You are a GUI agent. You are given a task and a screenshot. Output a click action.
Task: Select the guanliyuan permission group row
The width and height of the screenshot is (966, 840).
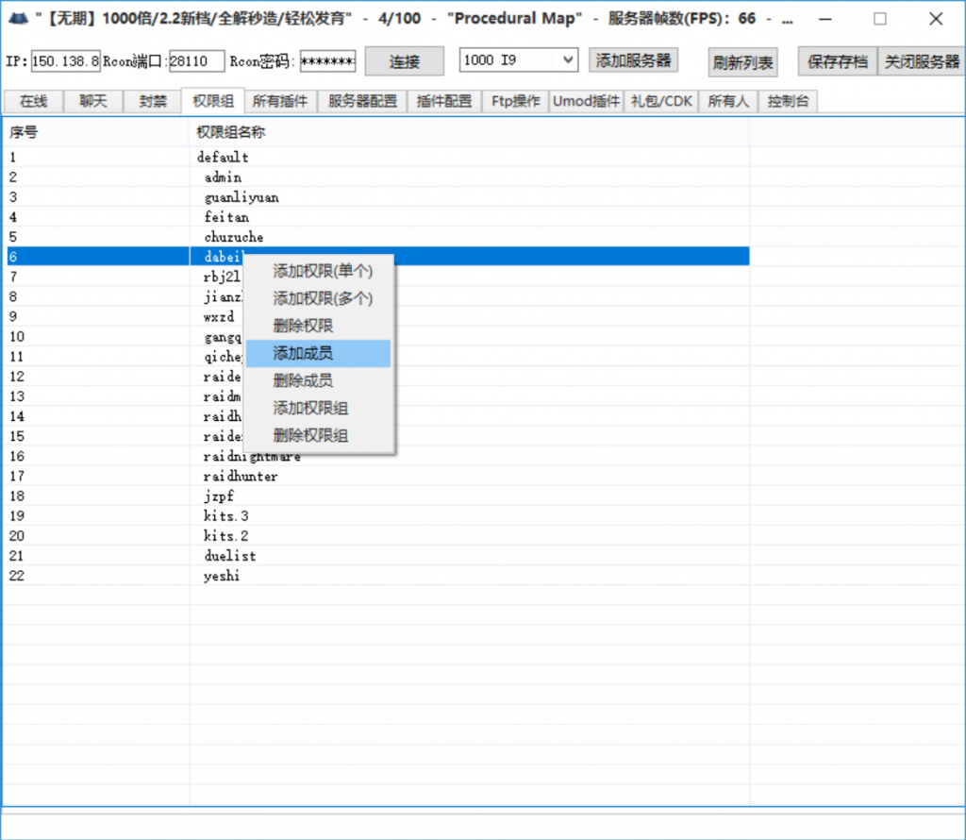pyautogui.click(x=241, y=197)
